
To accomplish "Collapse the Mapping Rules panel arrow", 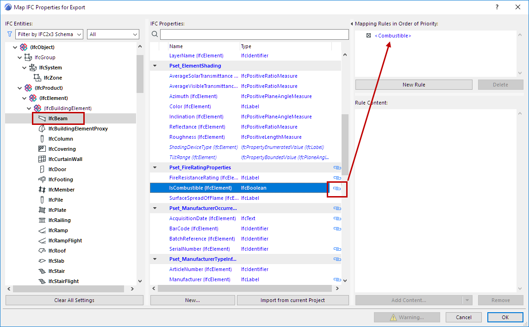I will pyautogui.click(x=352, y=24).
